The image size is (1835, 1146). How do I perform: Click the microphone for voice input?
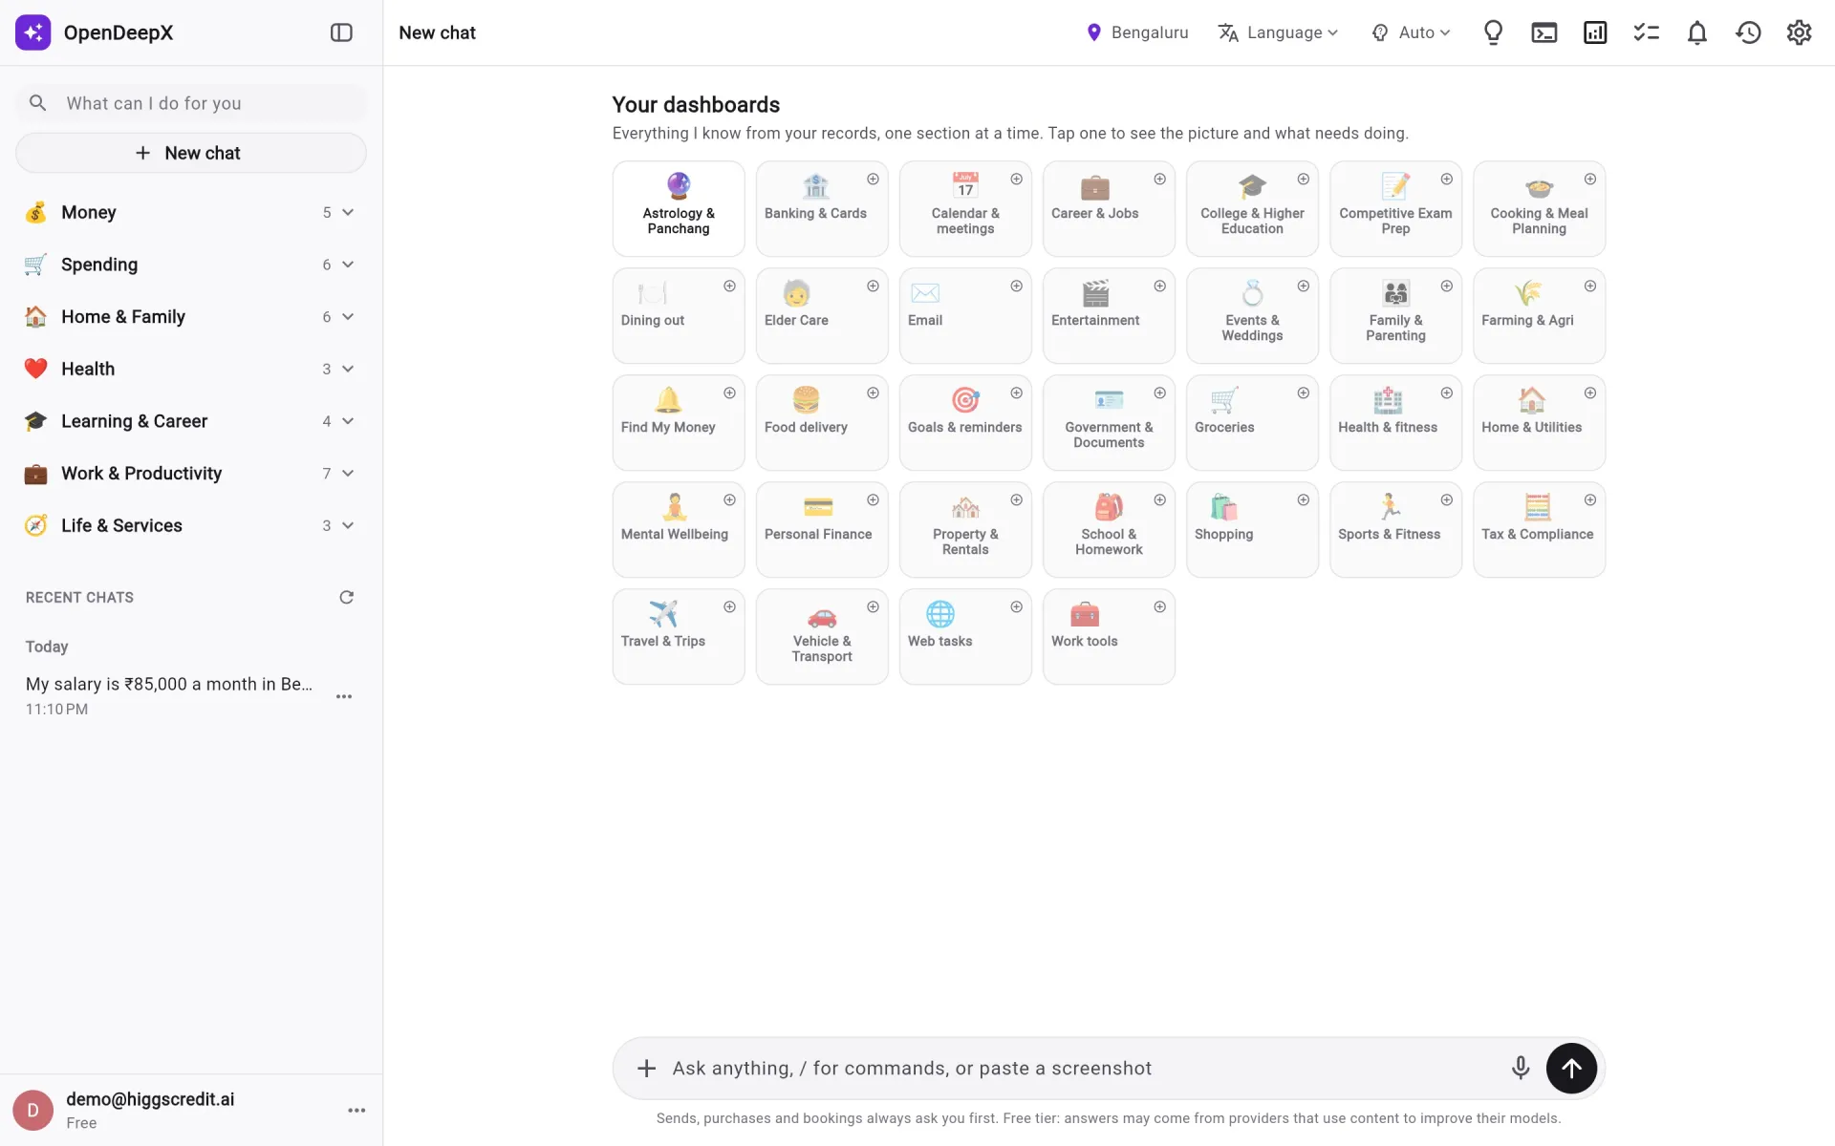coord(1521,1068)
